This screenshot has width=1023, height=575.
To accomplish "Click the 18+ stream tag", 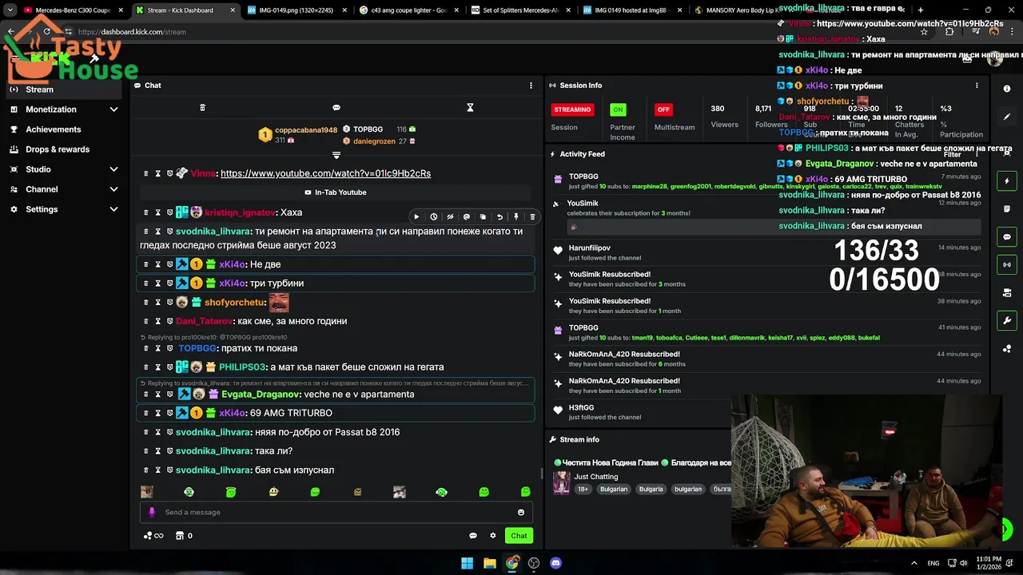I will click(583, 489).
